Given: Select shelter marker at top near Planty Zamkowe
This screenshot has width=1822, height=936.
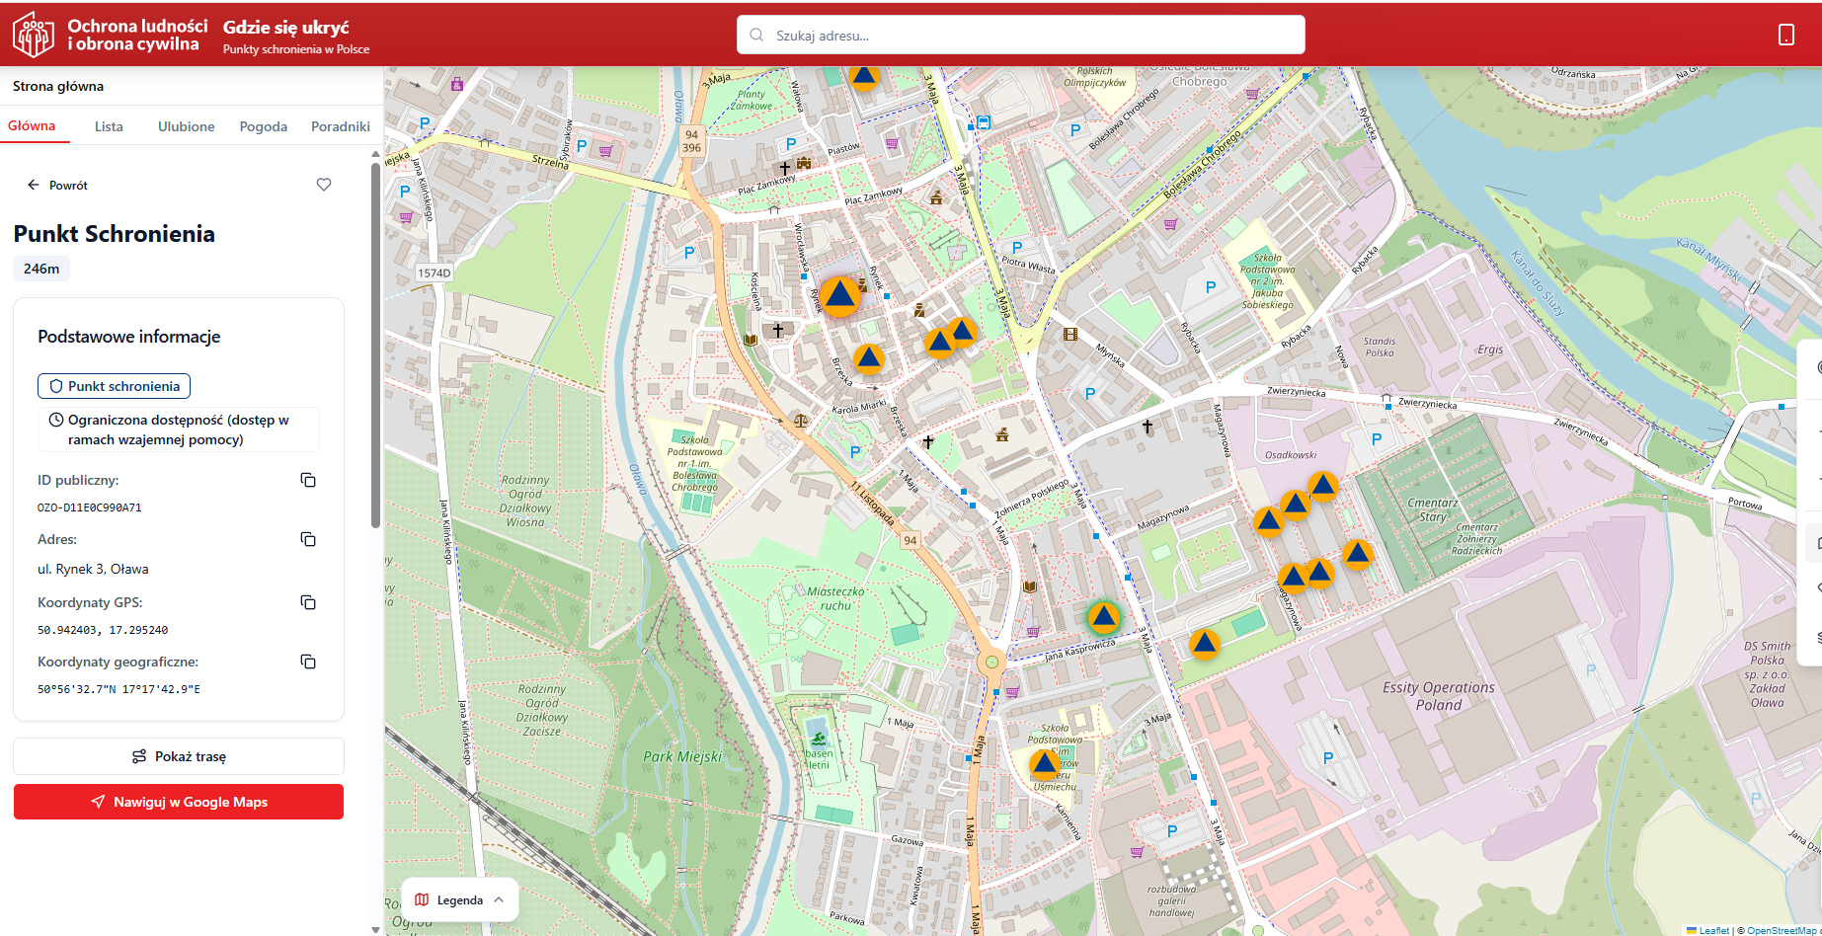Looking at the screenshot, I should (x=864, y=76).
